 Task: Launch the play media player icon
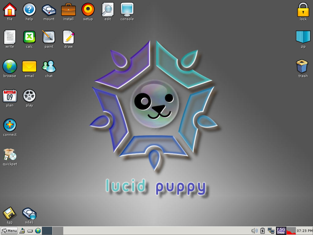[29, 96]
